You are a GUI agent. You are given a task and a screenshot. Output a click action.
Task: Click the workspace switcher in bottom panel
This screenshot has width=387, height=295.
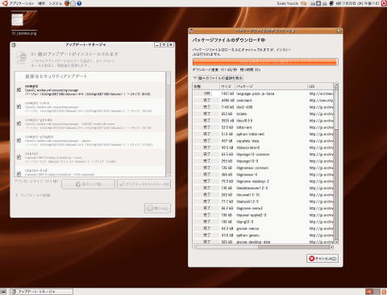point(372,292)
